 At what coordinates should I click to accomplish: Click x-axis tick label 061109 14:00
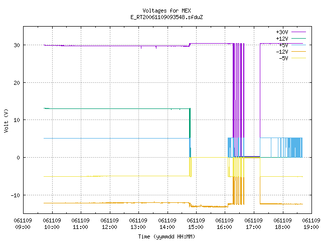[167, 224]
